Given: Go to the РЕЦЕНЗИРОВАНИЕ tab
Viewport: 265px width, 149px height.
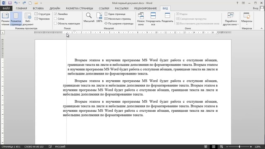Looking at the screenshot, I should point(145,8).
